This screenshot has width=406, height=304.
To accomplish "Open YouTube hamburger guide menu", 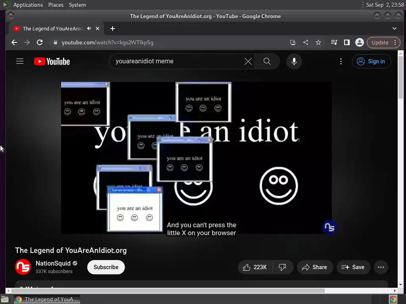I will click(x=20, y=61).
